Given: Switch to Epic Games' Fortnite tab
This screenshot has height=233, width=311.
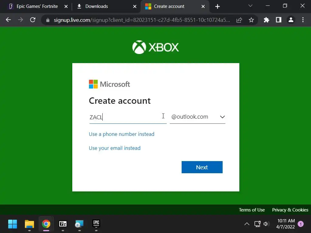Looking at the screenshot, I should pos(37,7).
